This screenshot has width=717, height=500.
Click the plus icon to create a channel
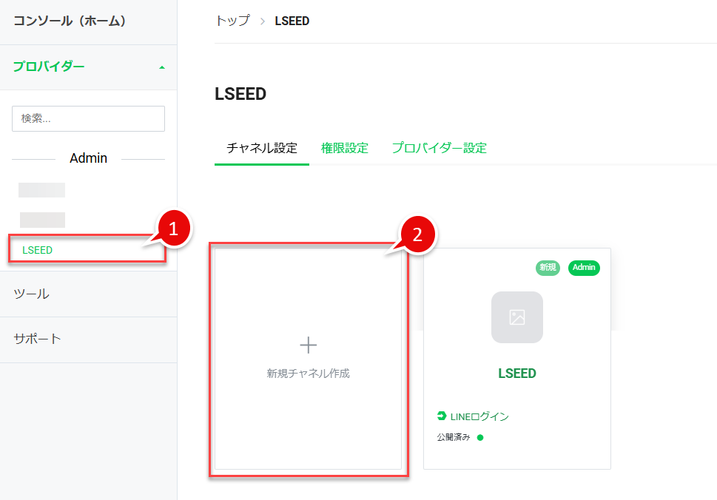308,345
